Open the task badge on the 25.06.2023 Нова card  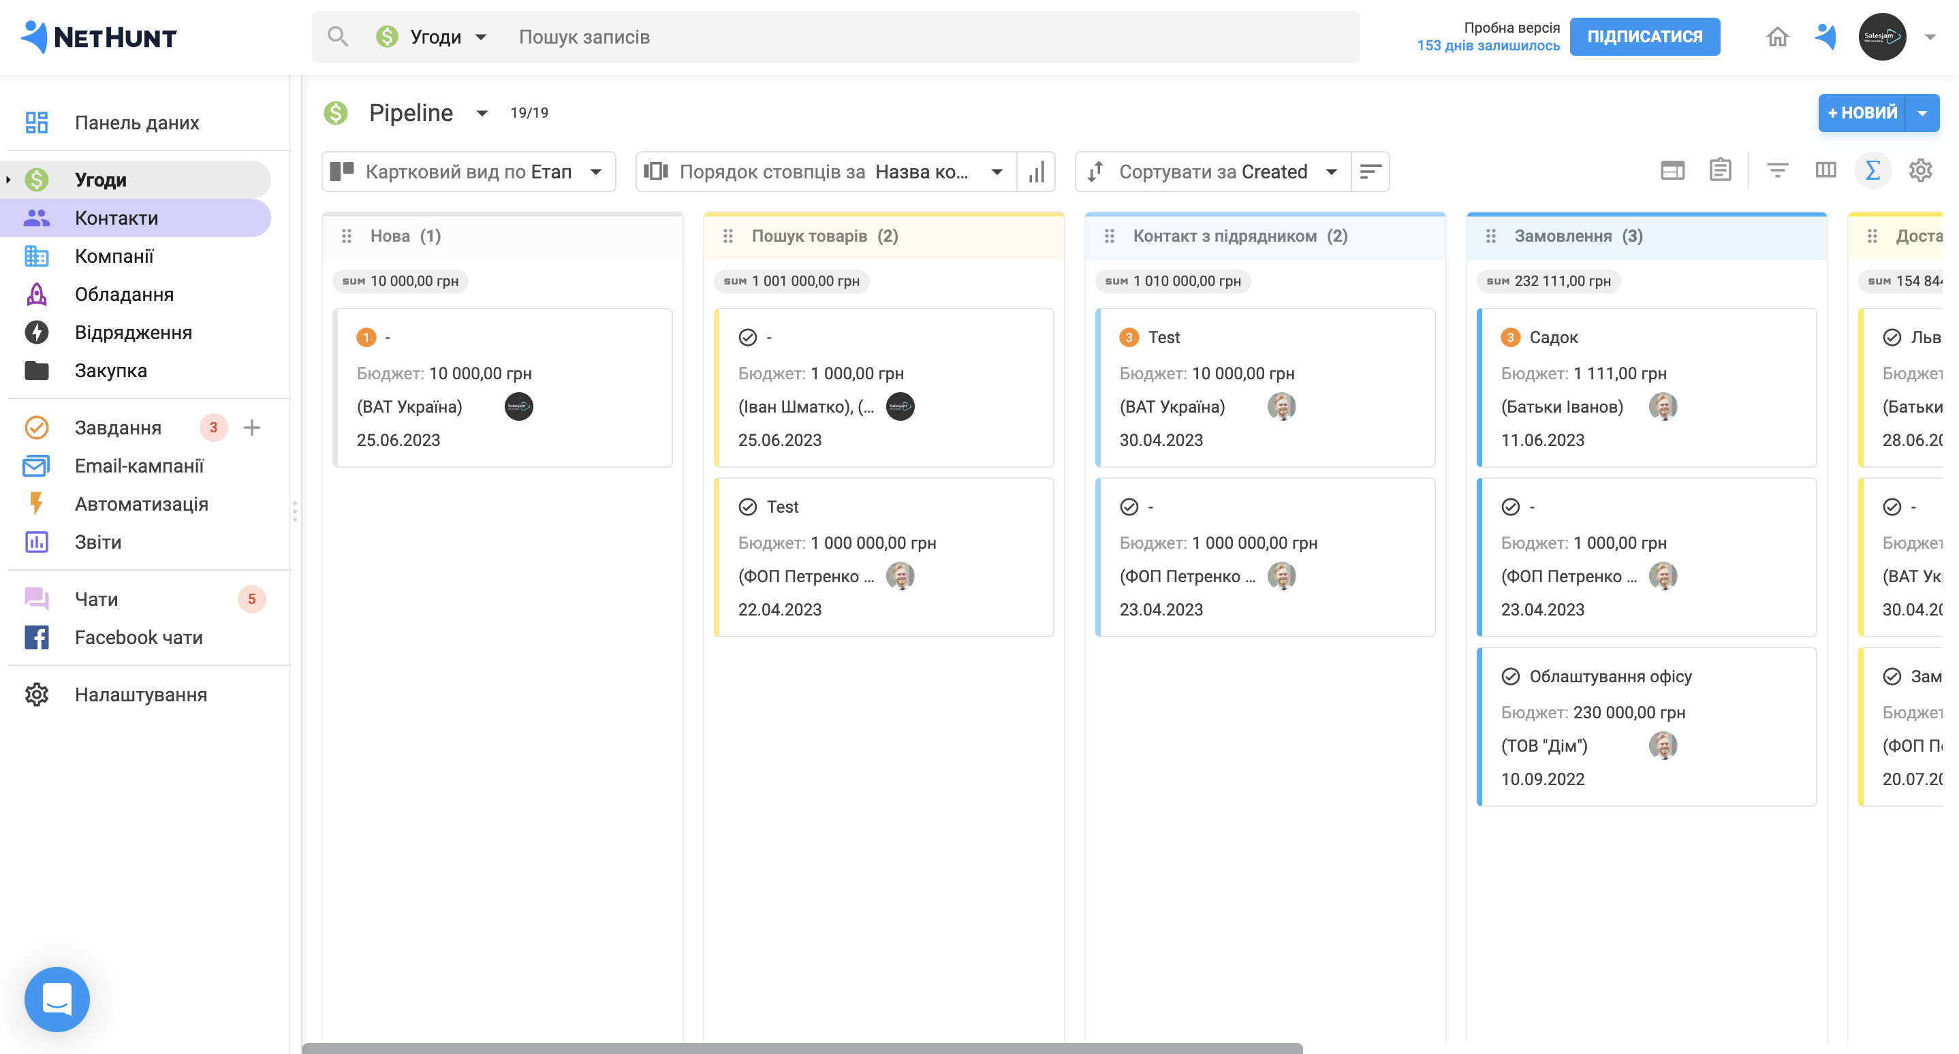366,338
